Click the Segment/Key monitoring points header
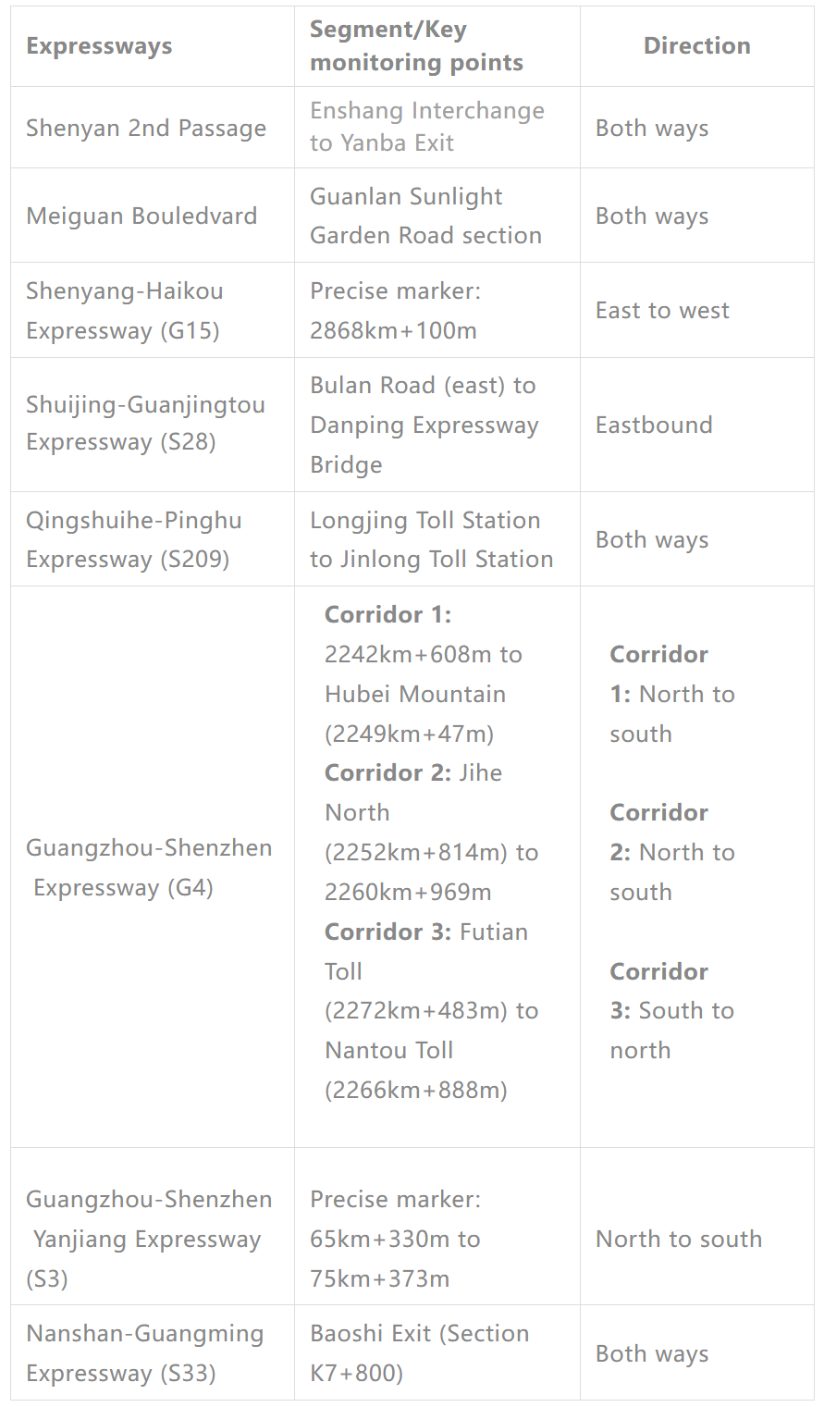This screenshot has width=824, height=1407. pos(416,46)
